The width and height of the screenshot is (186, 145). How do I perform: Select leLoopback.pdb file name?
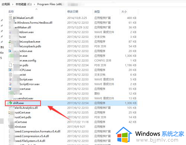30,46
